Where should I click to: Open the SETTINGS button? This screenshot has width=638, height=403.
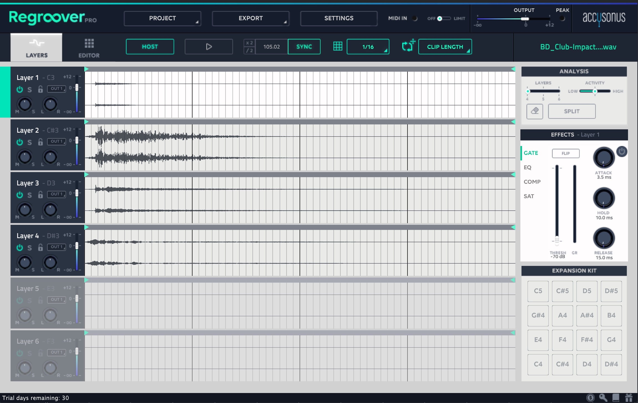339,18
